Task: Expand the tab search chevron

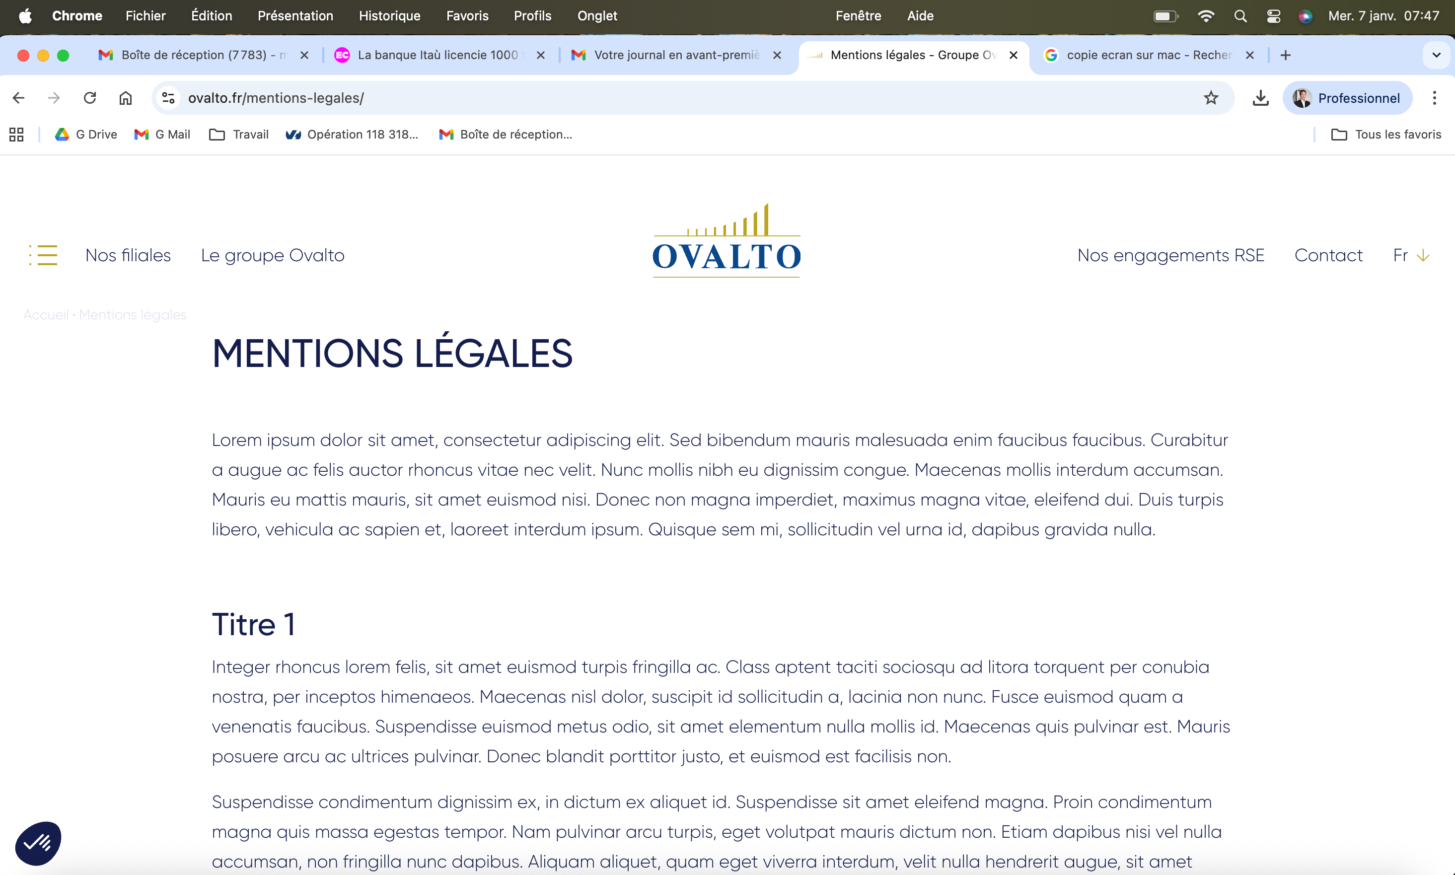Action: click(1436, 55)
